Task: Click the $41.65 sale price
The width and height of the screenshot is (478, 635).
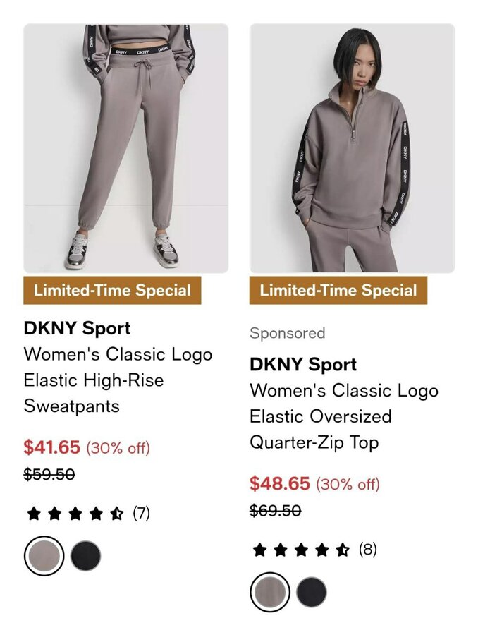Action: click(x=51, y=447)
